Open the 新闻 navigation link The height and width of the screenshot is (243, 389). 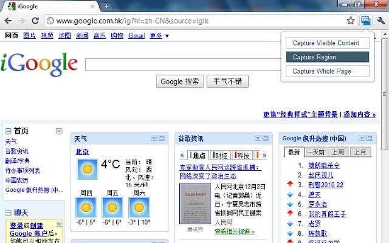click(82, 36)
